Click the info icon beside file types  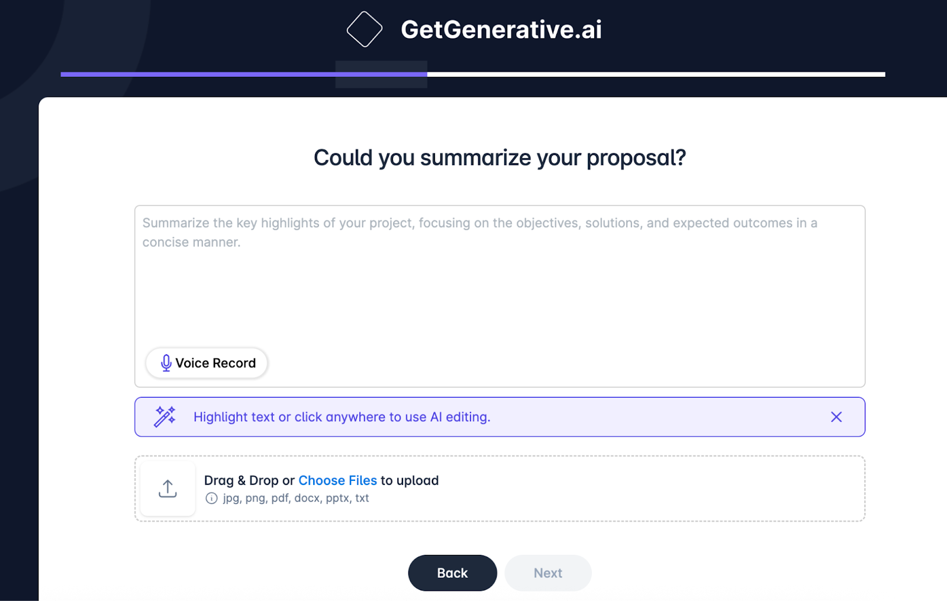point(211,498)
